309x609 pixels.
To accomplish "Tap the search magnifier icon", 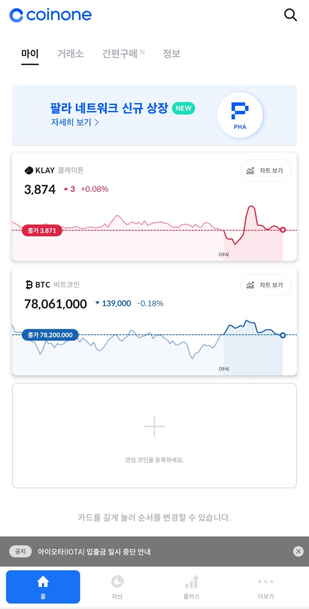I will [290, 15].
